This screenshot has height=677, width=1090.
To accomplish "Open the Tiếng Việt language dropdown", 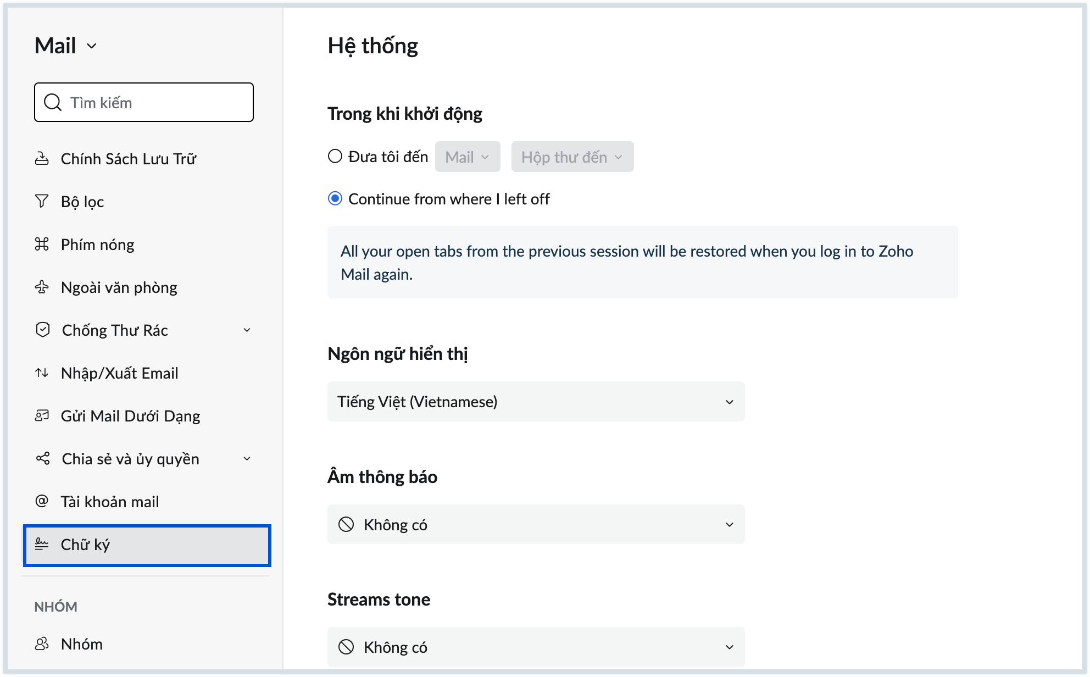I will pos(536,402).
